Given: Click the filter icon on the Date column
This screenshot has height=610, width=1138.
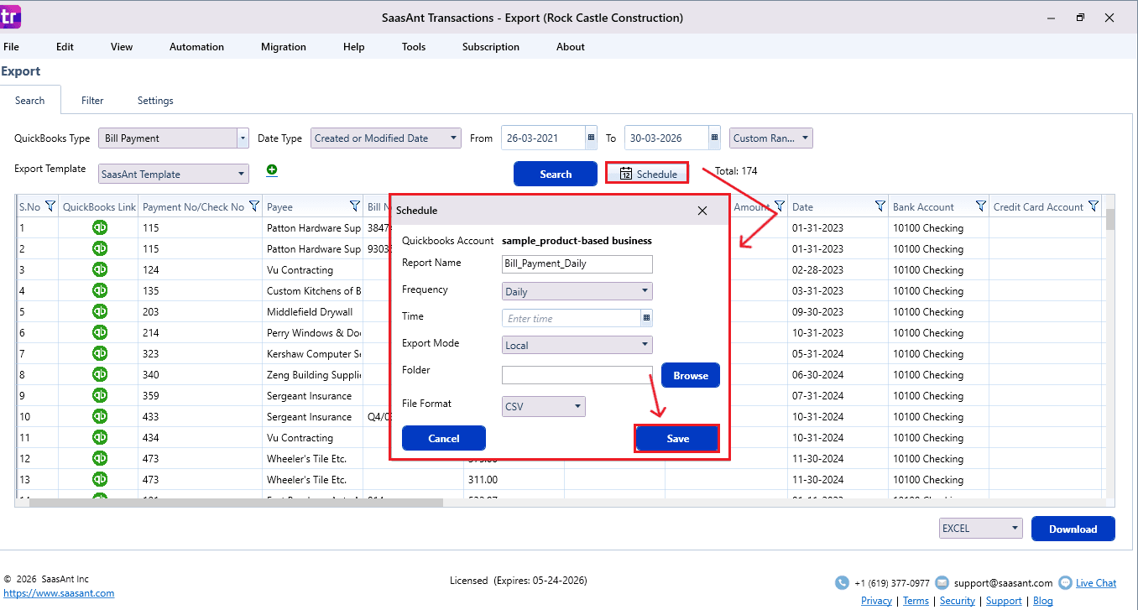Looking at the screenshot, I should [x=880, y=206].
